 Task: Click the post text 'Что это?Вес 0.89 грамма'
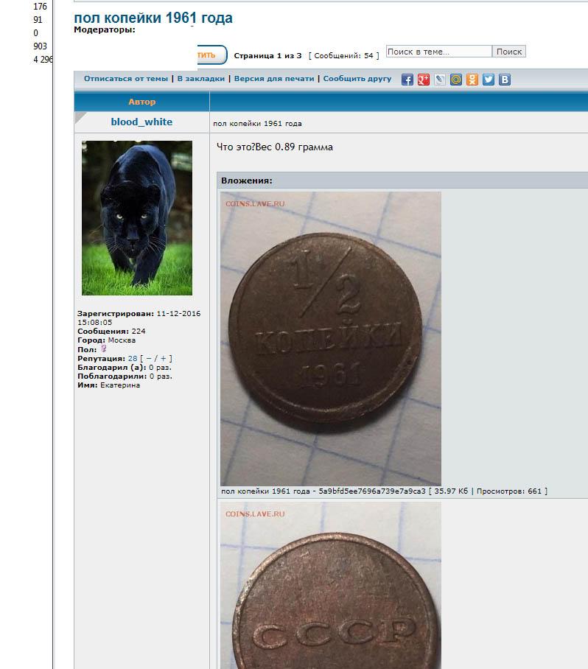(275, 147)
